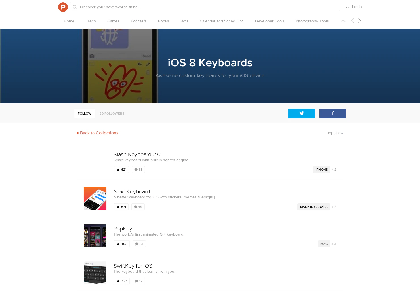Expand +2 tags on Next Keyboard
The width and height of the screenshot is (420, 294).
[334, 207]
